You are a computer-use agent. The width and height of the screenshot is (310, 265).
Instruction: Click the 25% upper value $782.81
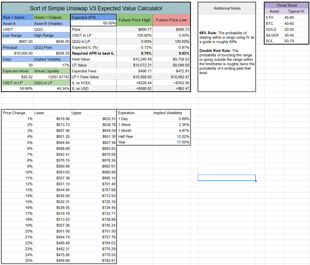94,260
